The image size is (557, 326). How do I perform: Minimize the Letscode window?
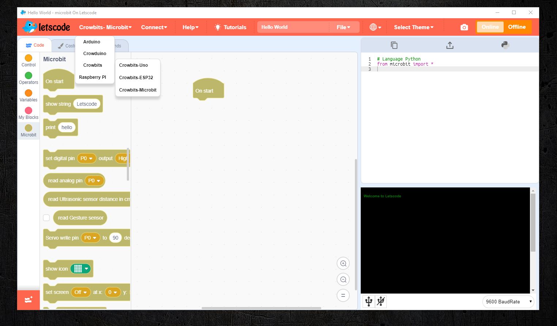[x=497, y=12]
